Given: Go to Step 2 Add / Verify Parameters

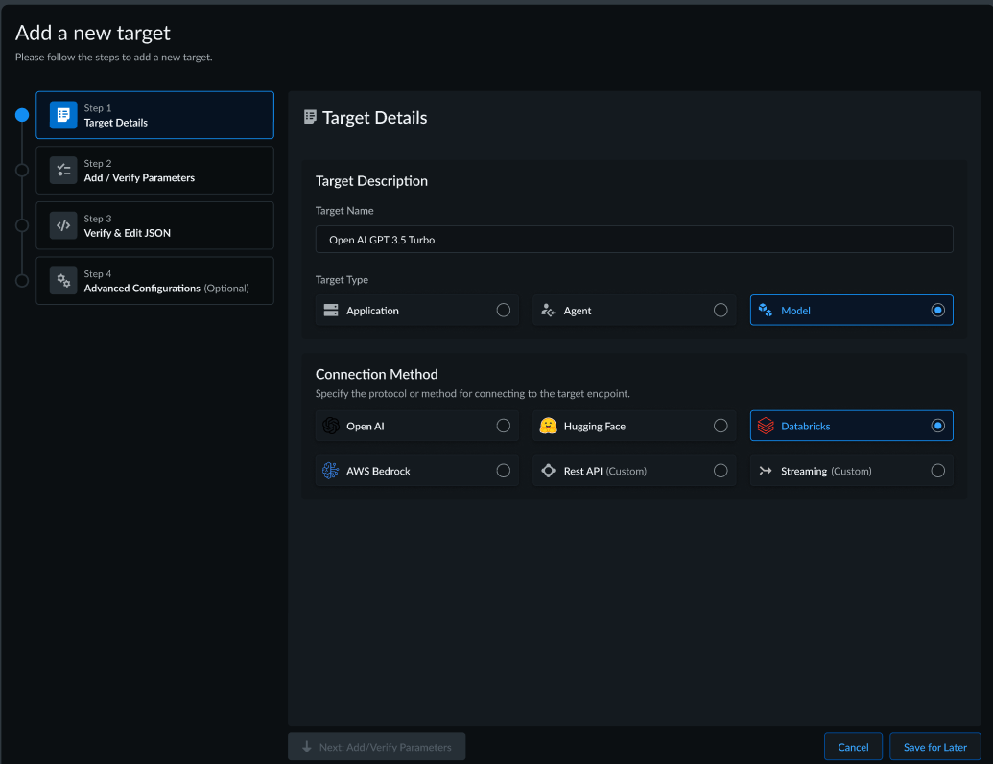Looking at the screenshot, I should 154,171.
